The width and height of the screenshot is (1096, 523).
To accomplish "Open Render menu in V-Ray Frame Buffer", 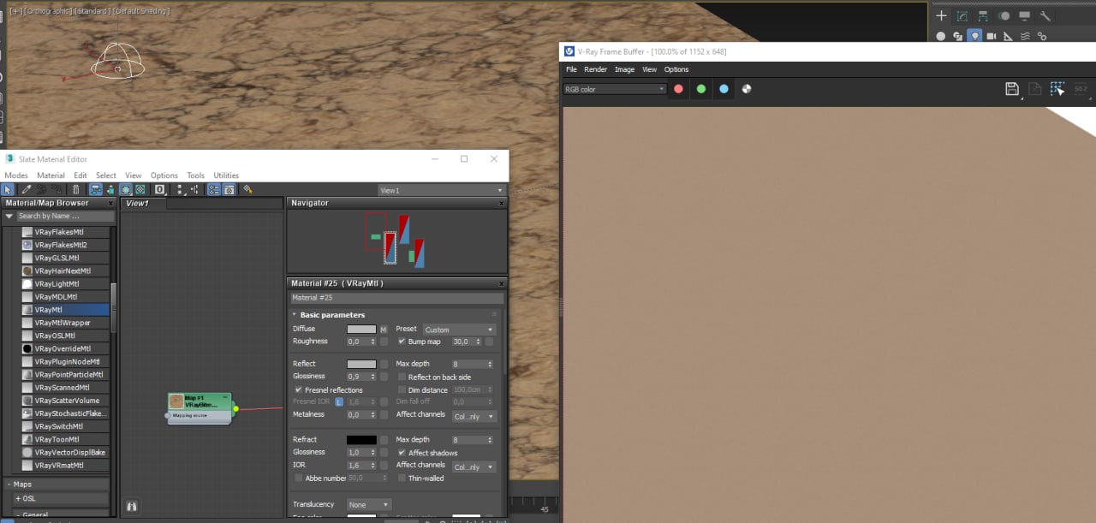I will click(595, 69).
